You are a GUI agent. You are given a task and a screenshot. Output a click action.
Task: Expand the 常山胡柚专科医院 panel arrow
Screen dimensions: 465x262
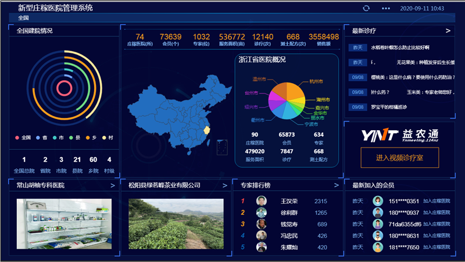pyautogui.click(x=113, y=185)
